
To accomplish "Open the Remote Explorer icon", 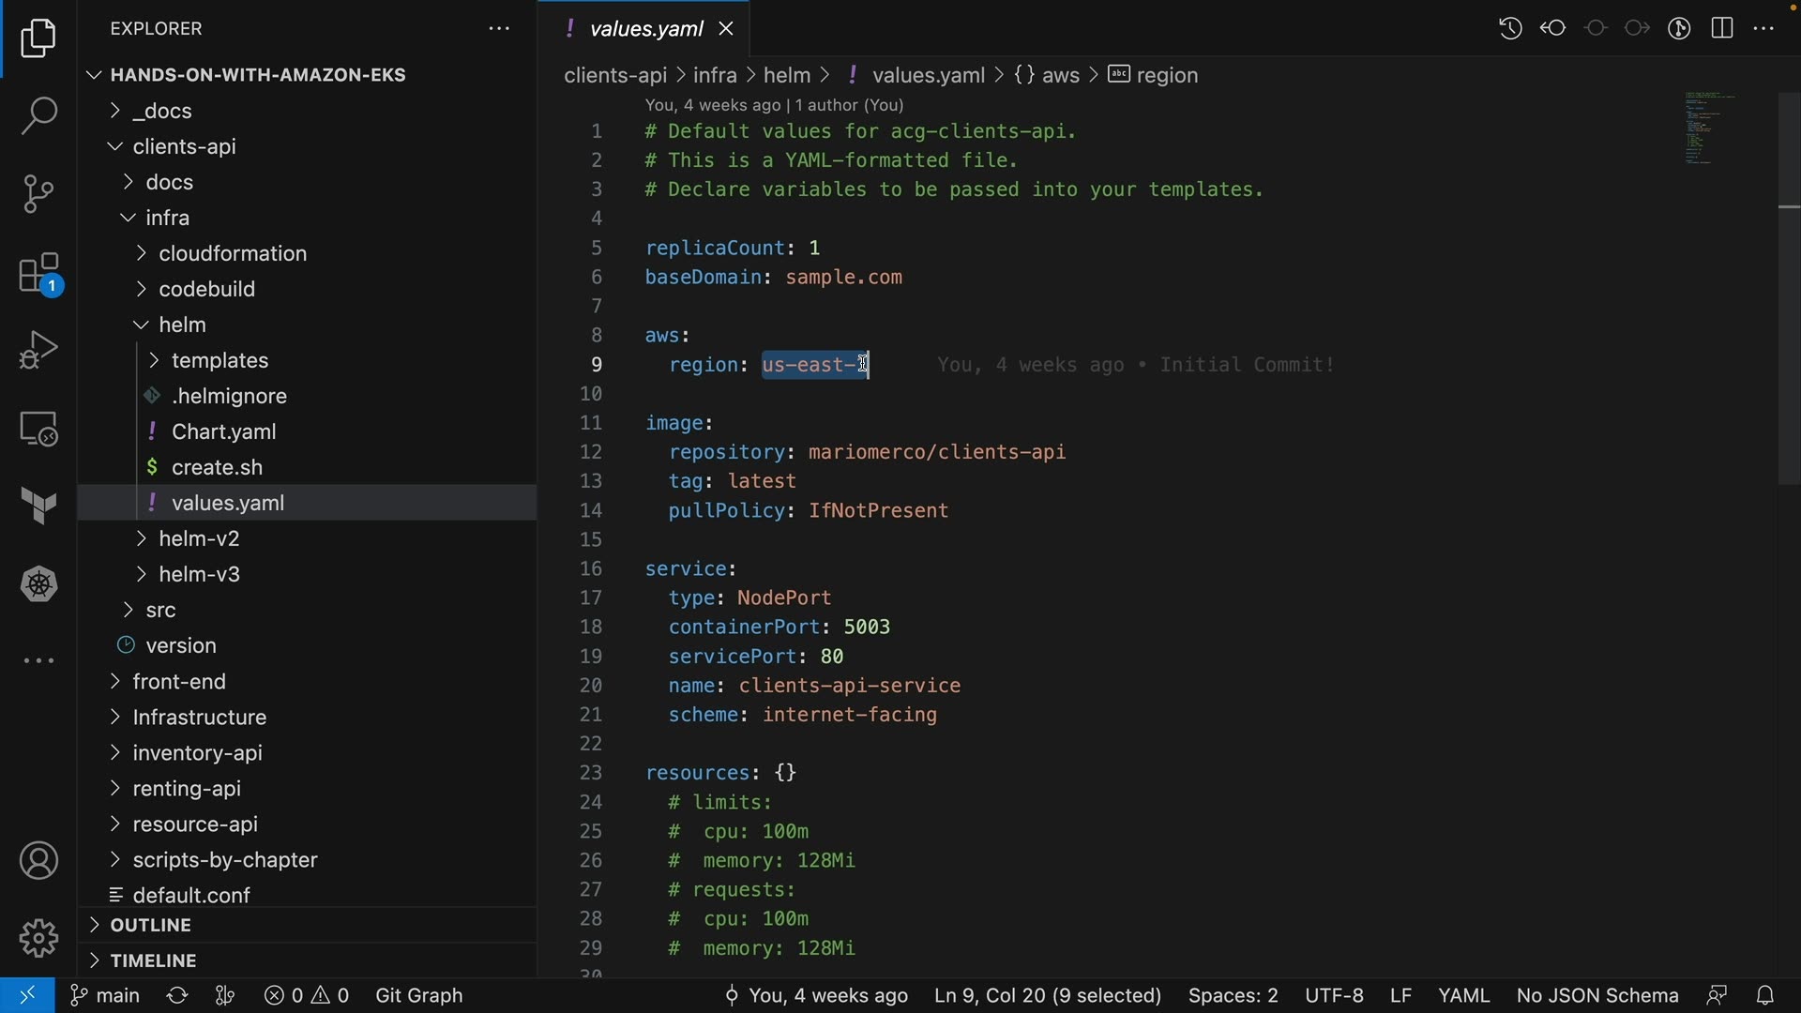I will (x=38, y=430).
